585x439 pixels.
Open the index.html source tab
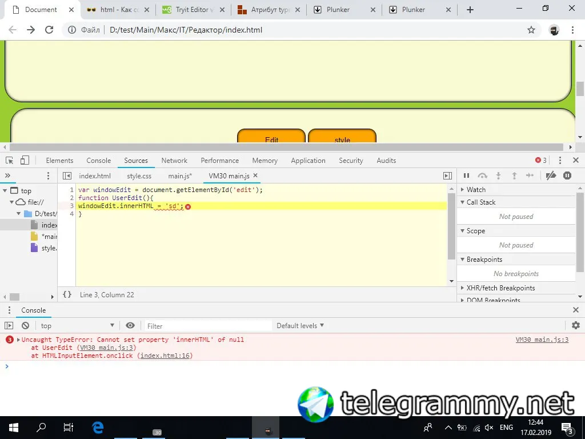[95, 176]
